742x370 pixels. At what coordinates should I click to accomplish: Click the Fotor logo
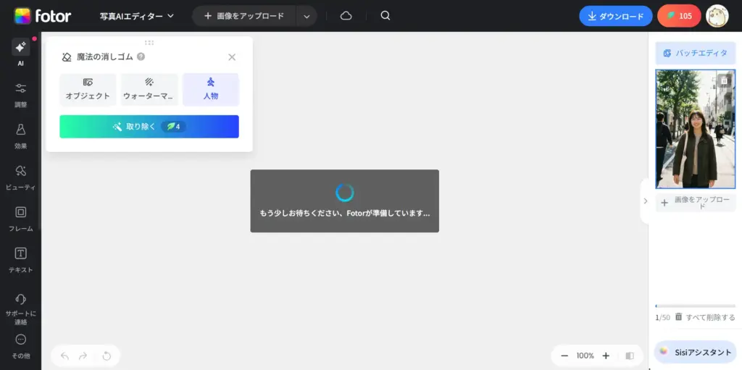(43, 16)
